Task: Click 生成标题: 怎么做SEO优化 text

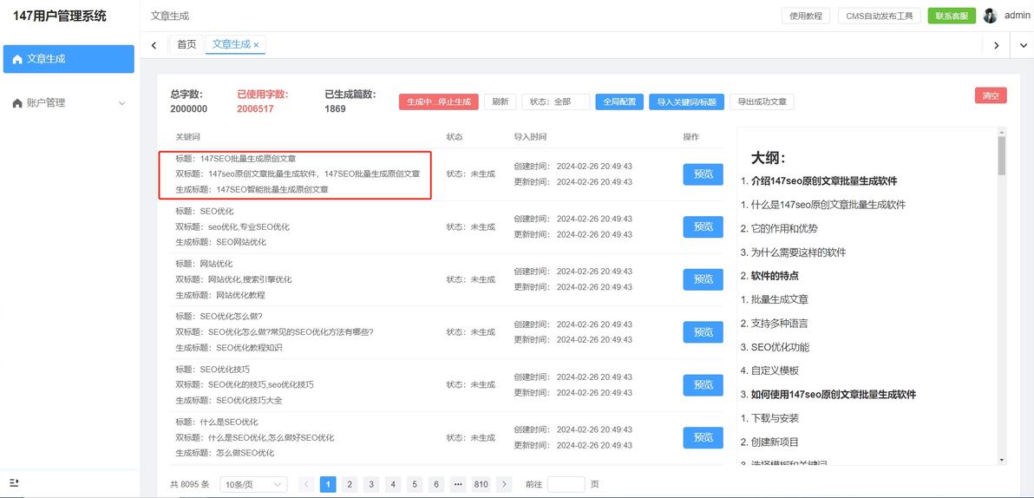Action: coord(225,453)
